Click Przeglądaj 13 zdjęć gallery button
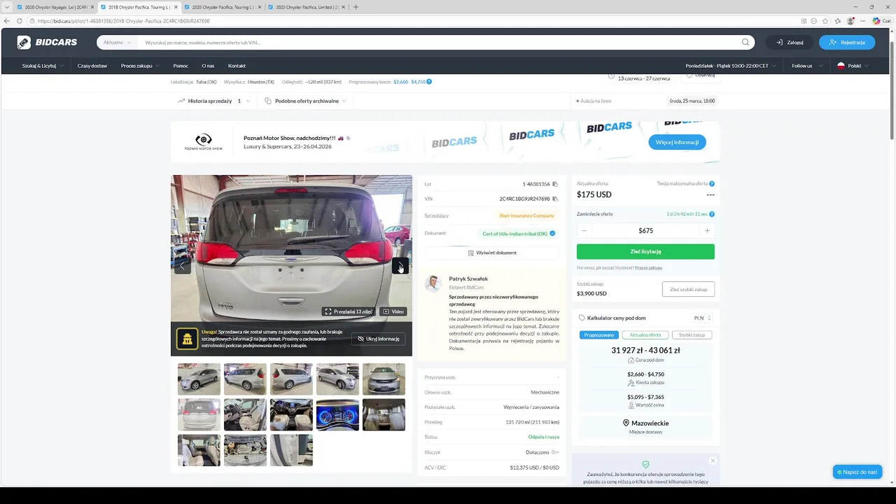Screen dimensions: 896x504 click(x=348, y=311)
